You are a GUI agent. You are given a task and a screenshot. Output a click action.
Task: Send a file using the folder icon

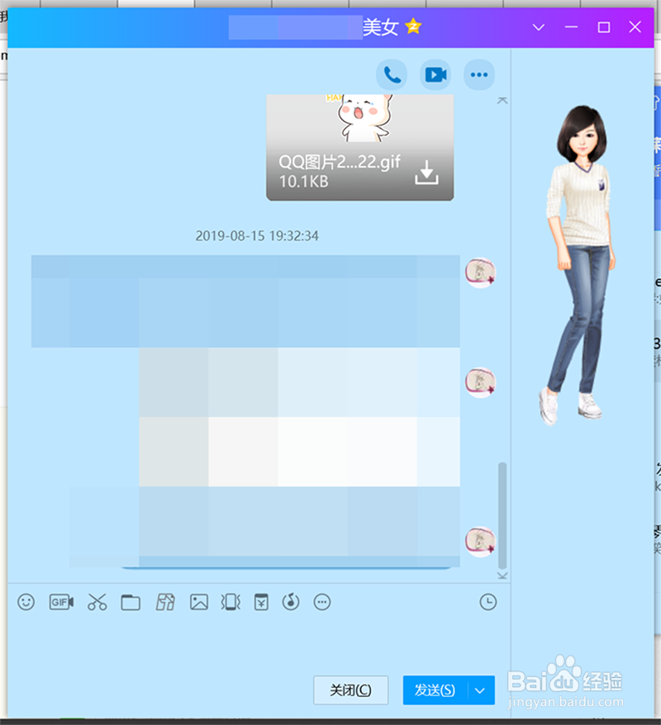(131, 602)
